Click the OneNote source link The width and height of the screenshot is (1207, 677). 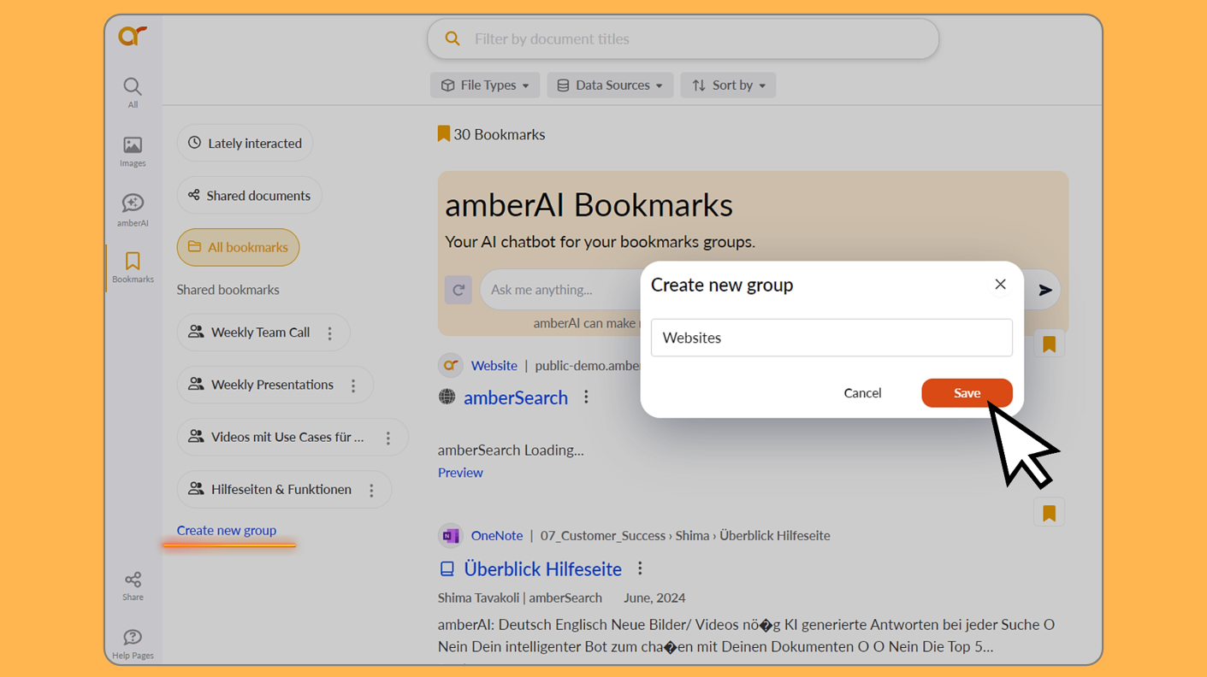[x=497, y=536]
